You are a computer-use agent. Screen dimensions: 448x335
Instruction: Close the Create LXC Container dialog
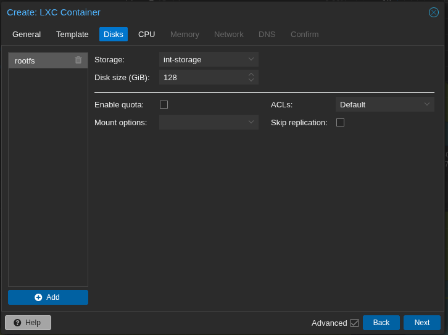click(x=434, y=12)
